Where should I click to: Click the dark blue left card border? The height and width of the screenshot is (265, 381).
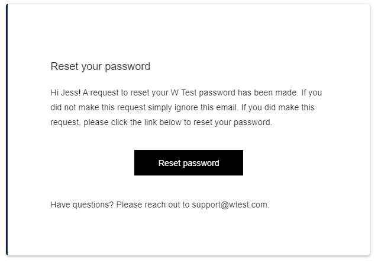pos(7,130)
